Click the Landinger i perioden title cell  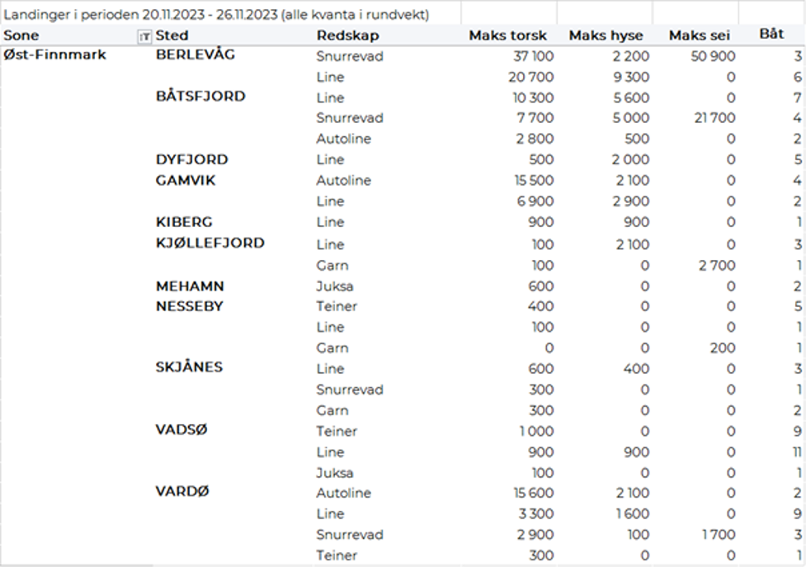coord(217,15)
